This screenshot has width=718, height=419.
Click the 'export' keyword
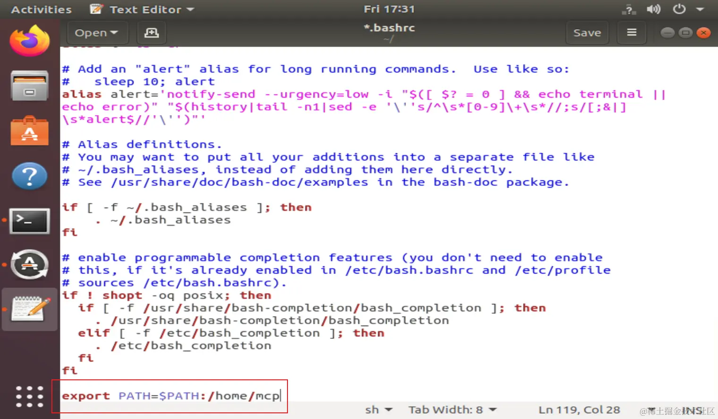pos(86,396)
